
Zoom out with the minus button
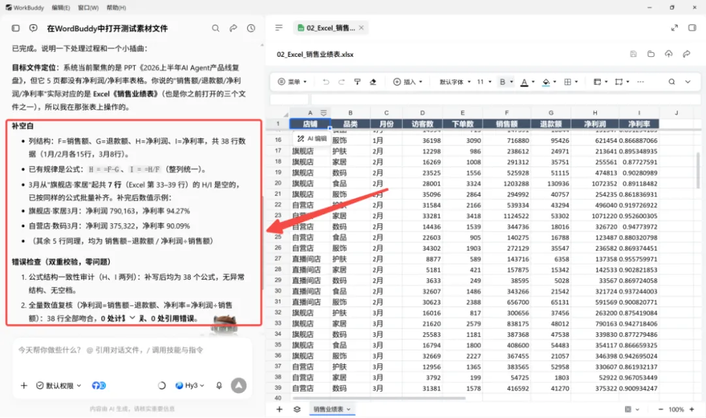pos(660,410)
